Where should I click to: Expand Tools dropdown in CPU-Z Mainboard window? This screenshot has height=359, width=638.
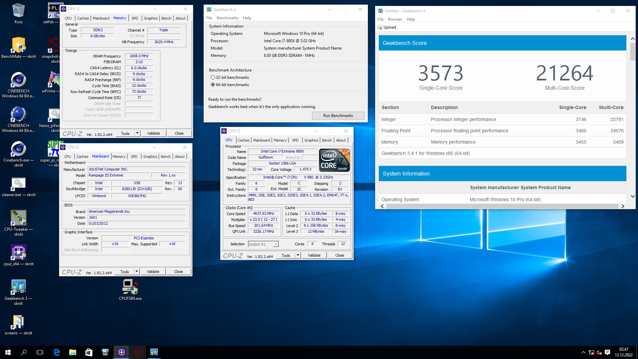click(x=137, y=272)
